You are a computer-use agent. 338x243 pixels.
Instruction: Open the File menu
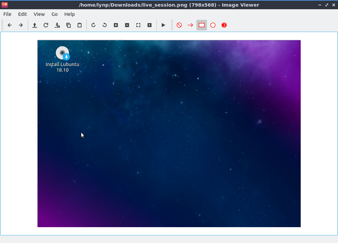pos(7,14)
